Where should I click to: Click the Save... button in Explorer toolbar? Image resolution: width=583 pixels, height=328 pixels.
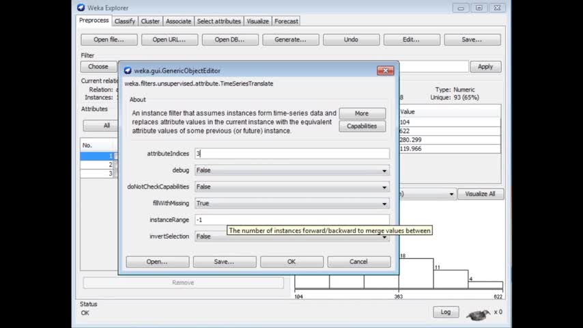click(472, 40)
